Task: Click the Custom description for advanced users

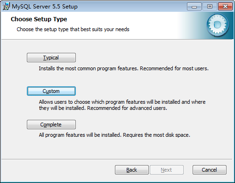Action: 122,105
